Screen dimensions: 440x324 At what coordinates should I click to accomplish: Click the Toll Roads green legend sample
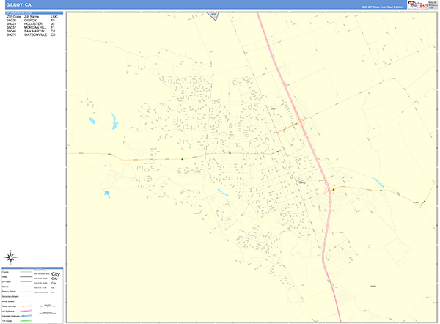(26, 320)
